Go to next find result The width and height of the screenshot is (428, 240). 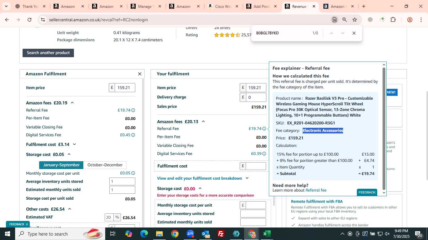tap(342, 33)
